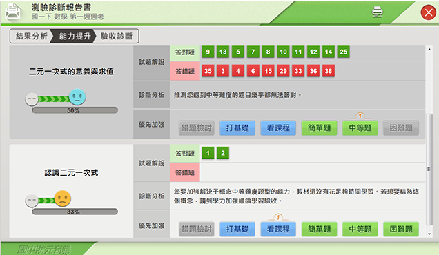439x255 pixels.
Task: View wrong question number 6
Action: [x=253, y=71]
